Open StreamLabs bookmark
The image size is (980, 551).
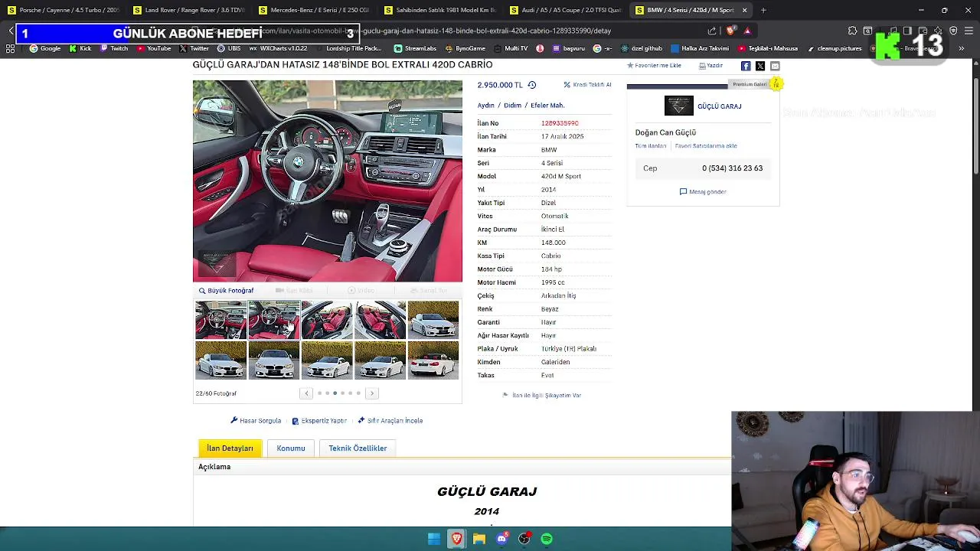click(x=416, y=48)
